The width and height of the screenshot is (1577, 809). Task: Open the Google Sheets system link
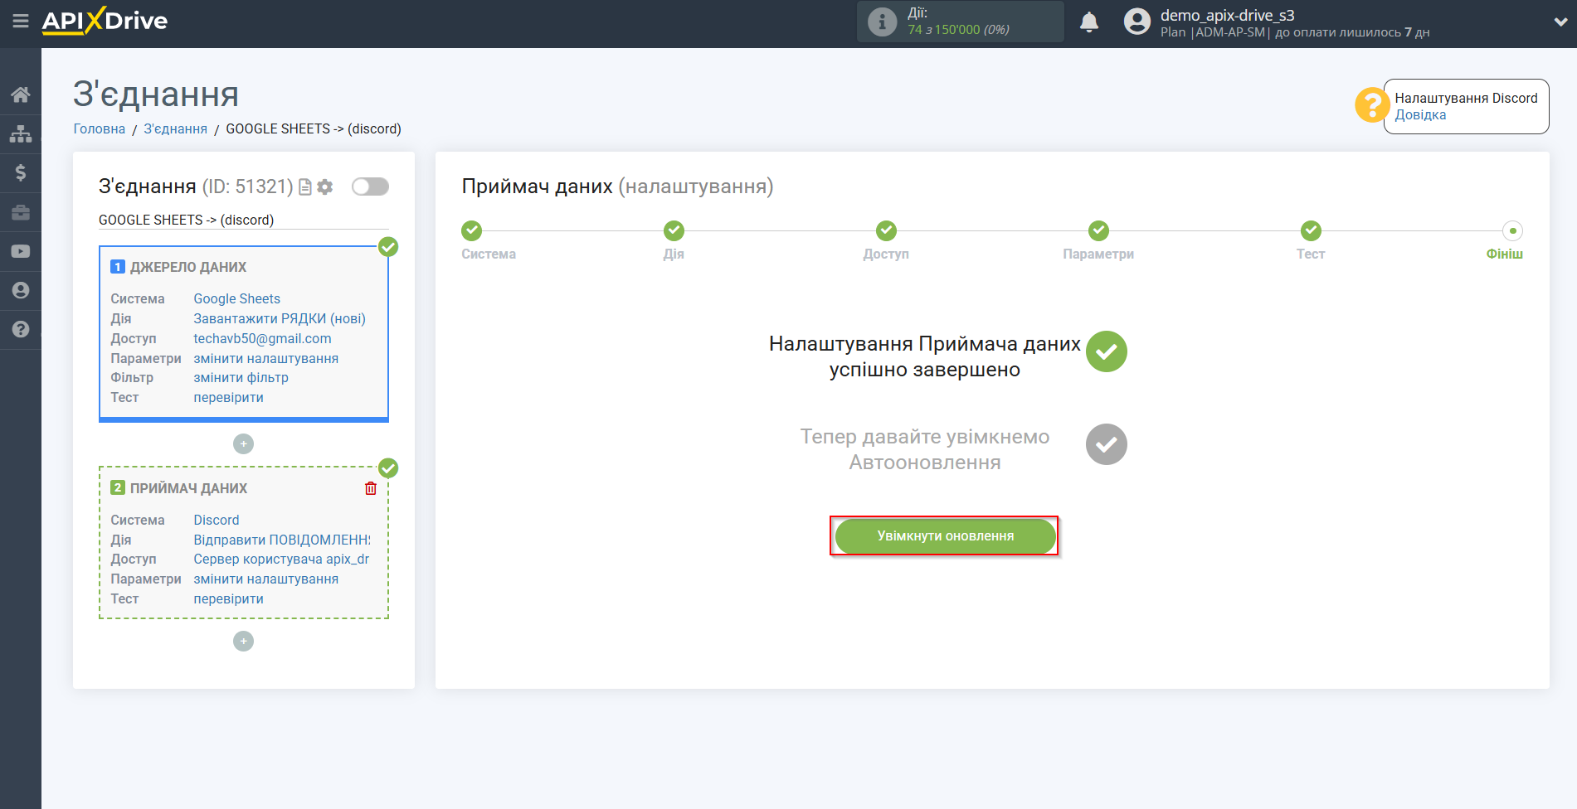[237, 298]
